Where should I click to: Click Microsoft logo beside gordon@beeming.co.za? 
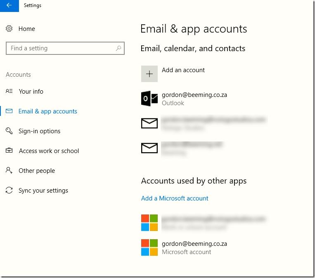pos(149,247)
